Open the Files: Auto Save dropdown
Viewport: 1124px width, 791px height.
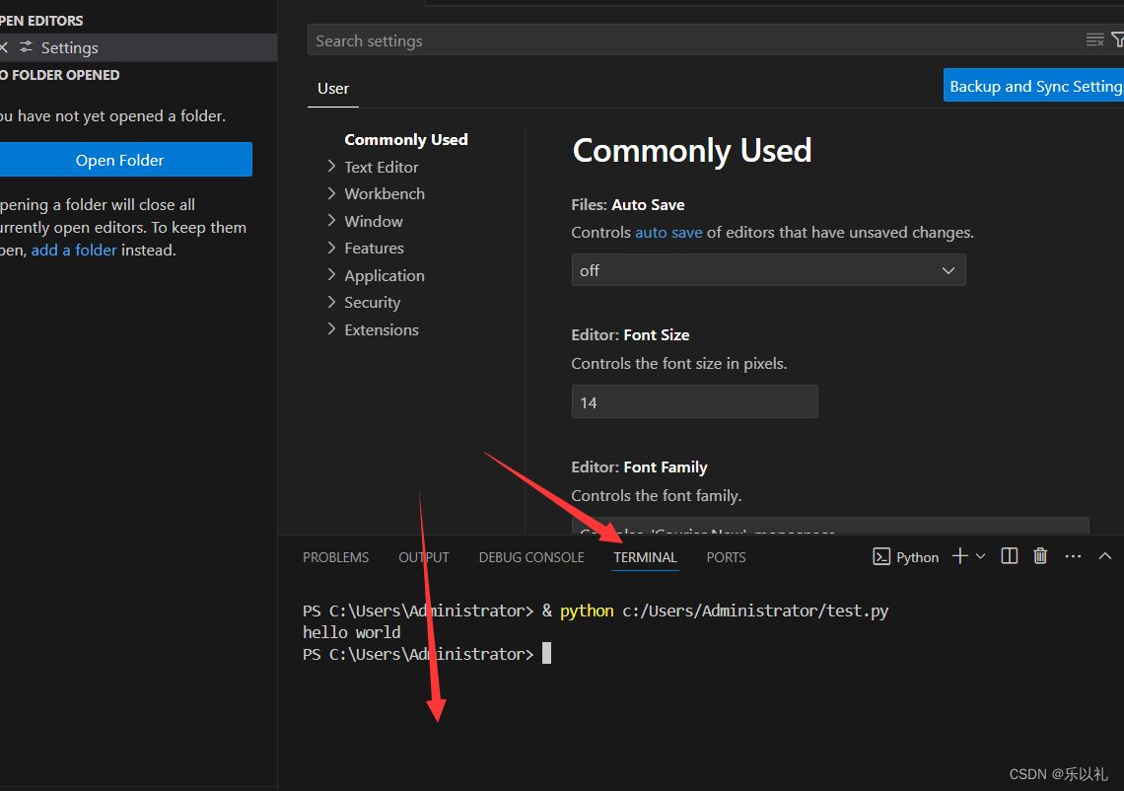pyautogui.click(x=768, y=269)
